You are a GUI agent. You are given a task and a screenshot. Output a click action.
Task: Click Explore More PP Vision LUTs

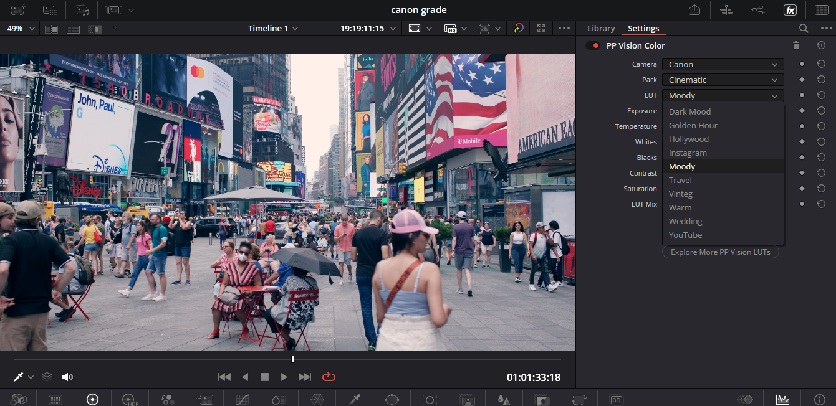tap(720, 252)
